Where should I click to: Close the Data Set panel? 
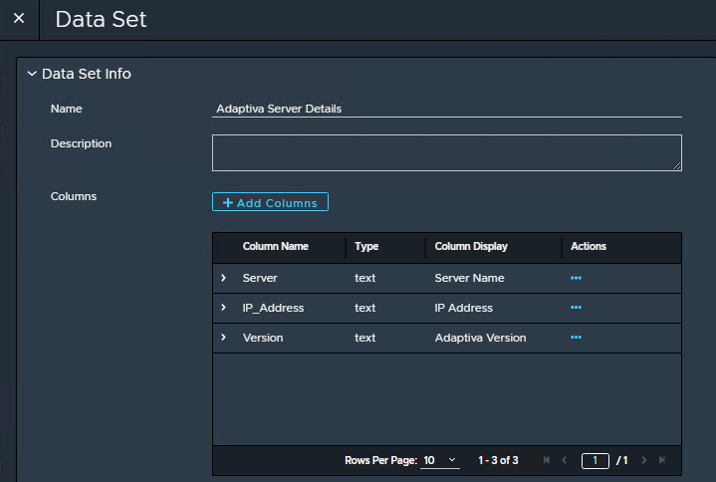tap(19, 18)
